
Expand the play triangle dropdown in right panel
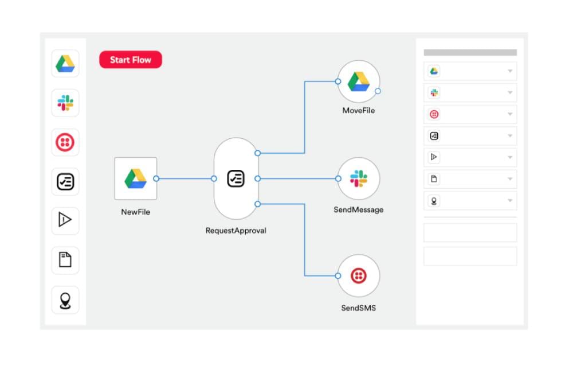point(510,157)
